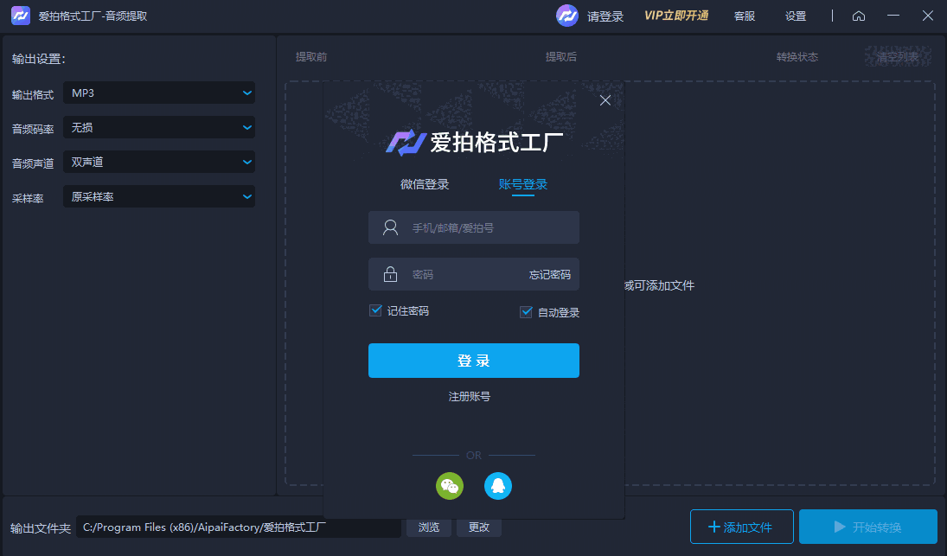Disable the 自动登录 checkbox
This screenshot has height=556, width=947.
pyautogui.click(x=527, y=310)
